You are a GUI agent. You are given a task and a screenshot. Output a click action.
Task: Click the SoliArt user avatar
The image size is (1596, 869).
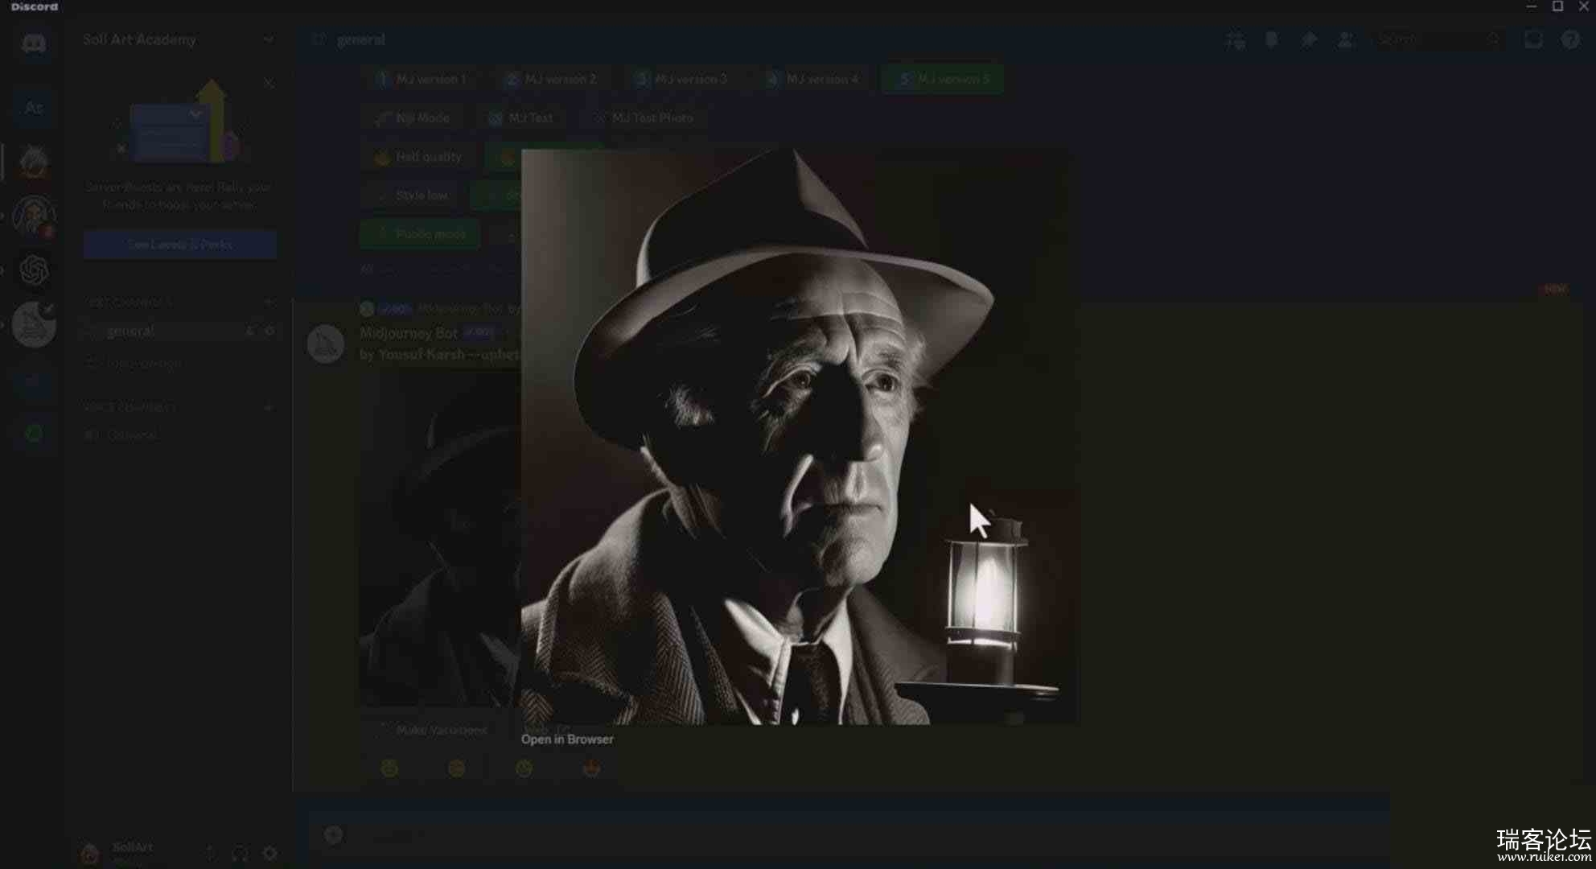pos(90,853)
